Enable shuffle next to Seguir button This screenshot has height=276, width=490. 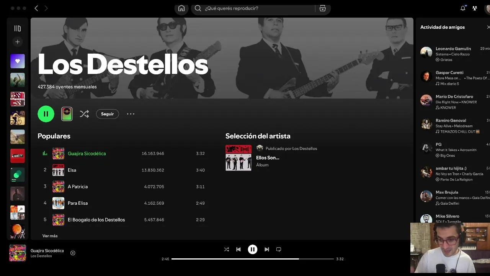coord(84,114)
